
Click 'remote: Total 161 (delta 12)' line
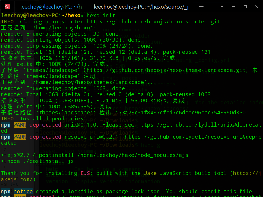click(105, 52)
